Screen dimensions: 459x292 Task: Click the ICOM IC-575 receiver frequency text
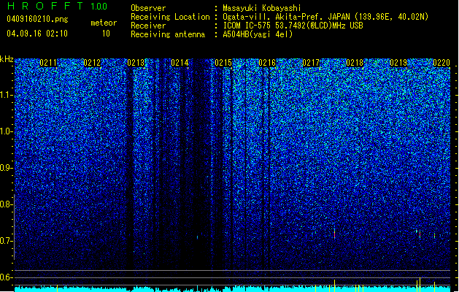tap(293, 26)
